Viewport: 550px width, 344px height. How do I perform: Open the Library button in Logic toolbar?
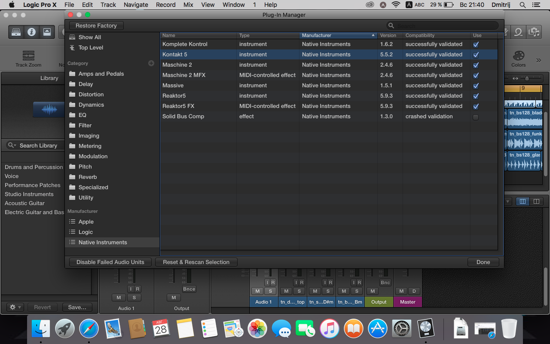16,32
